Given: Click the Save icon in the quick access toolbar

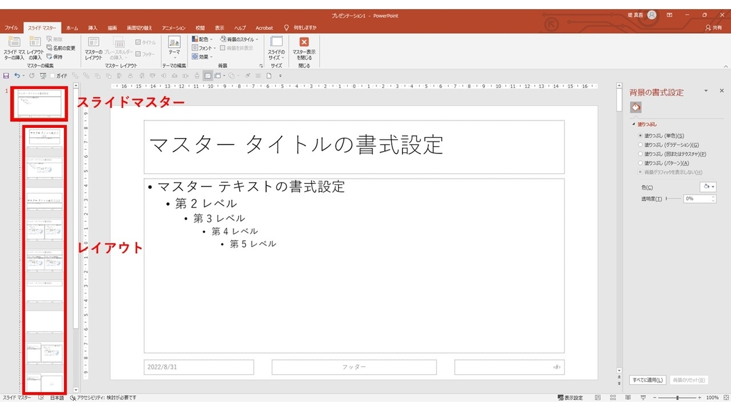Looking at the screenshot, I should 6,76.
